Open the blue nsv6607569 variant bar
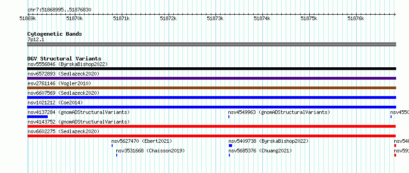 (x=211, y=97)
